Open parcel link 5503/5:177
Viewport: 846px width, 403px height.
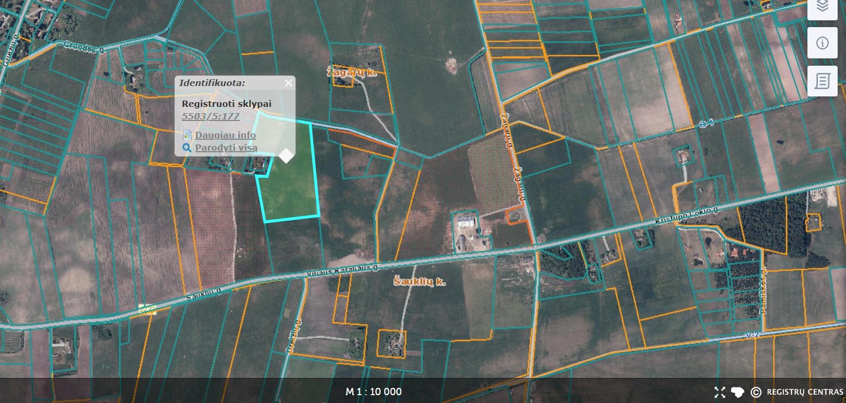(211, 116)
